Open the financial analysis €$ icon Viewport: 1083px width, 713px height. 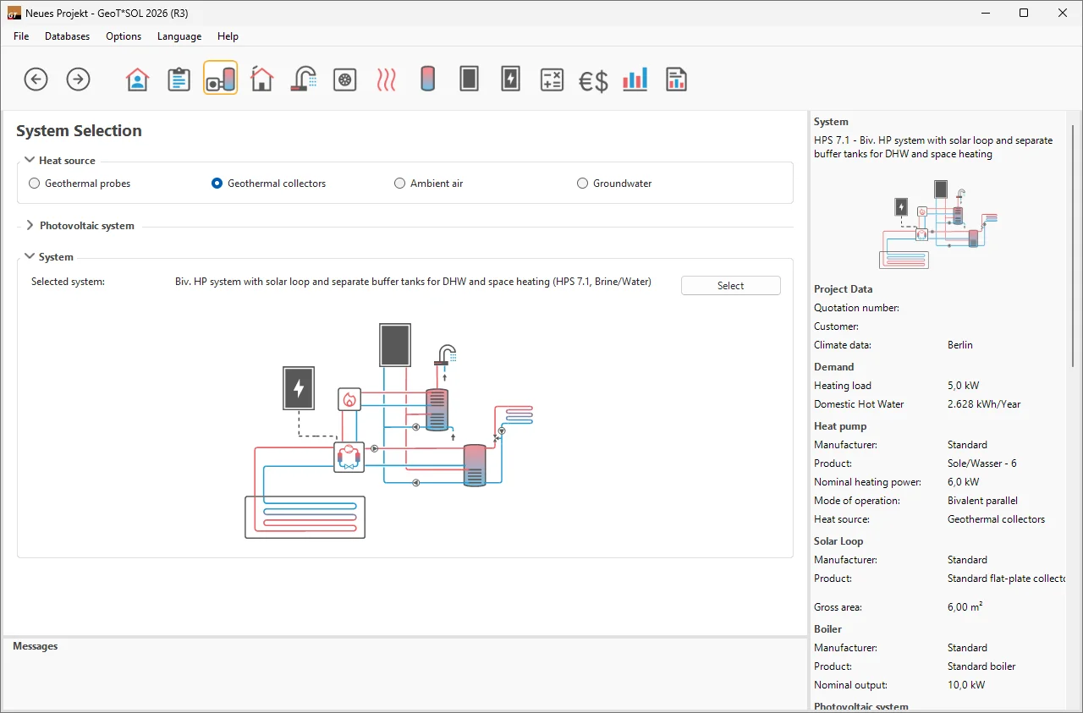pos(593,80)
